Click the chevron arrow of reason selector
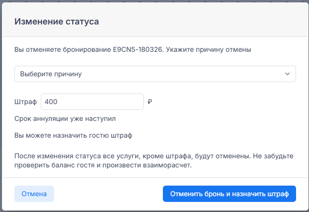The height and width of the screenshot is (212, 309). [x=287, y=74]
